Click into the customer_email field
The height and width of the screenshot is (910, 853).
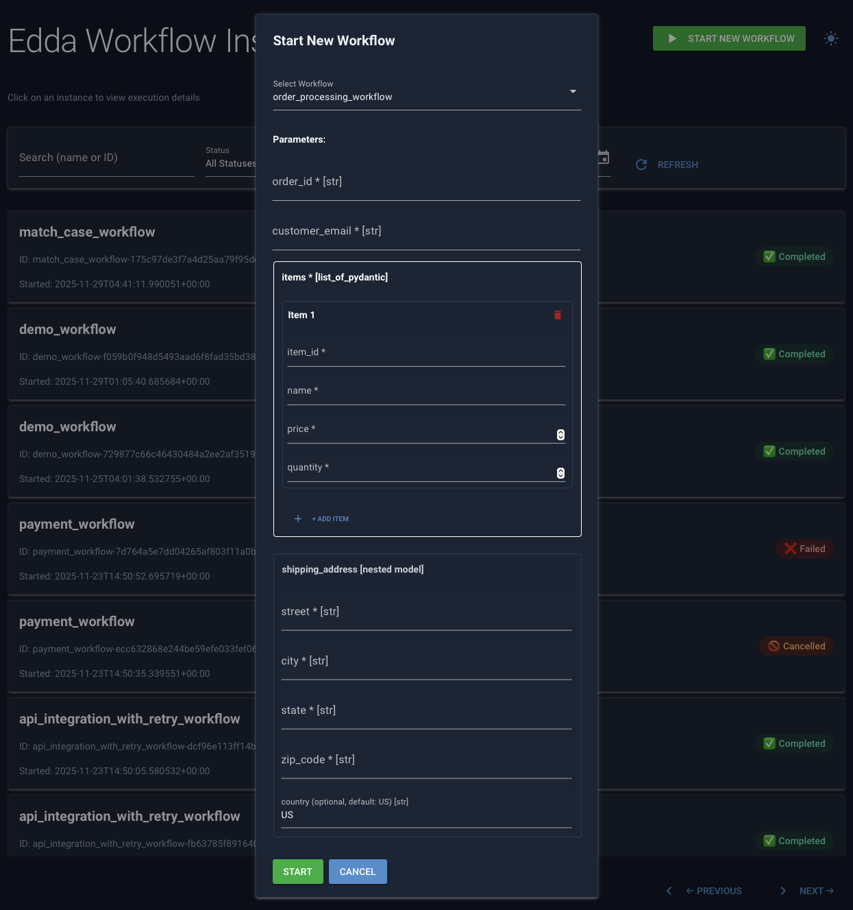tap(426, 232)
